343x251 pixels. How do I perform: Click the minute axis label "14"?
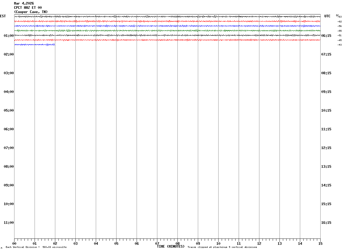point(300,244)
